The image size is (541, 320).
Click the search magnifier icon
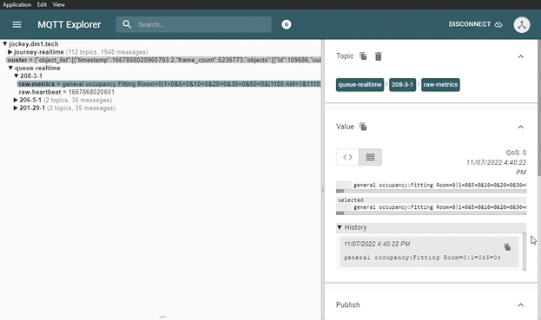click(127, 24)
